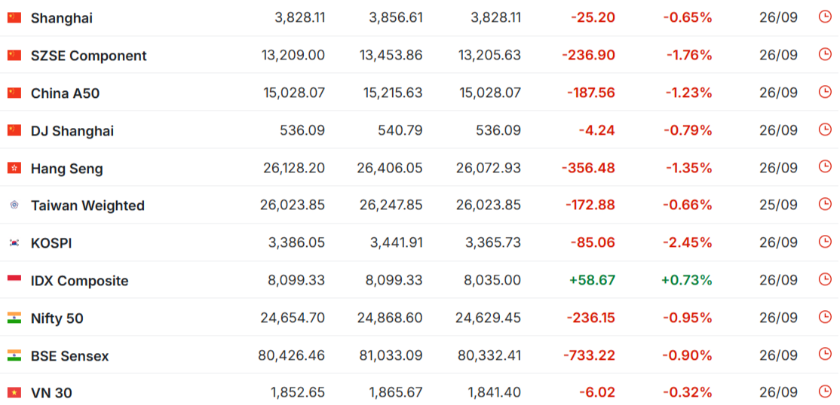Click the clock icon in the Shanghai row
Viewport: 840px width, 405px height.
pos(825,17)
